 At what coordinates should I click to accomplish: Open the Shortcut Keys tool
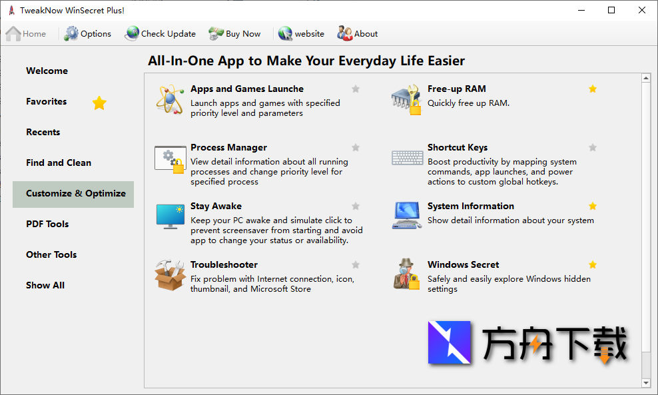(457, 147)
